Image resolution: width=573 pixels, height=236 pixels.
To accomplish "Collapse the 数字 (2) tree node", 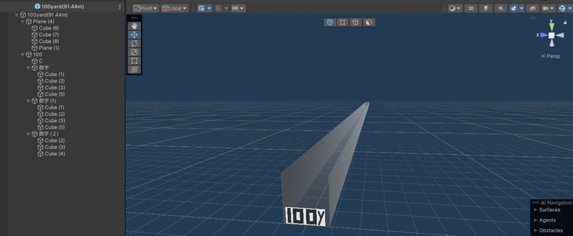I will click(29, 134).
